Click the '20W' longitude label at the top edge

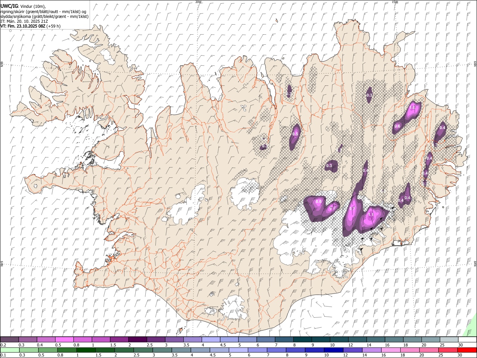198,2
